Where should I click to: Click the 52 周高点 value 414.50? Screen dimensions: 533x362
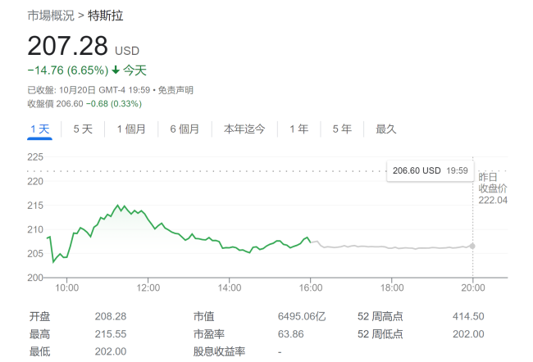tap(468, 316)
